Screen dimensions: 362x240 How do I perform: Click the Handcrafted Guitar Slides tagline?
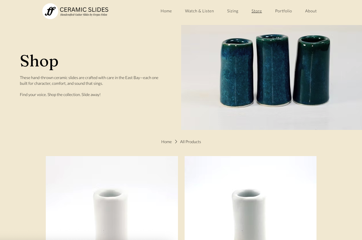[84, 15]
